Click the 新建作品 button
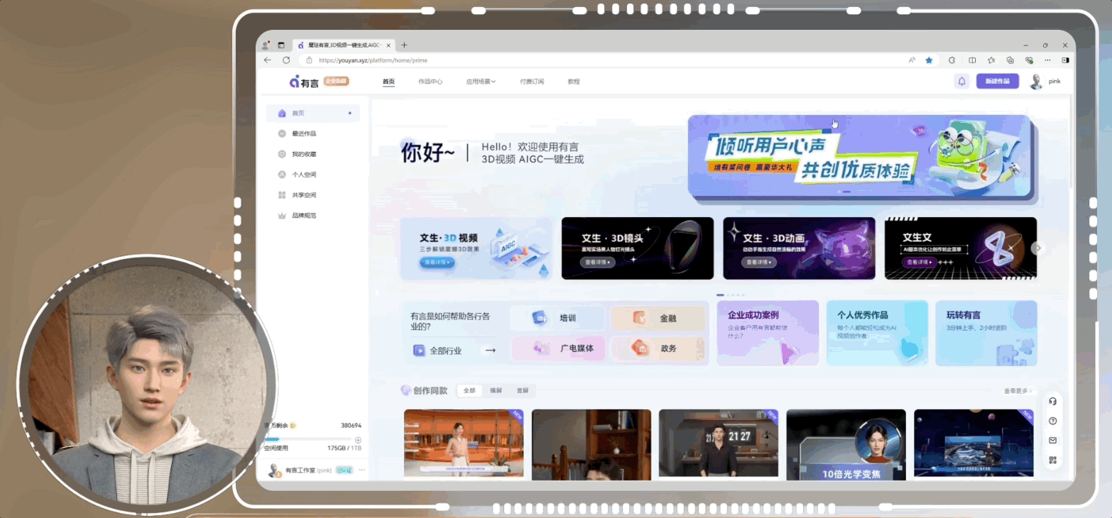 click(x=997, y=82)
